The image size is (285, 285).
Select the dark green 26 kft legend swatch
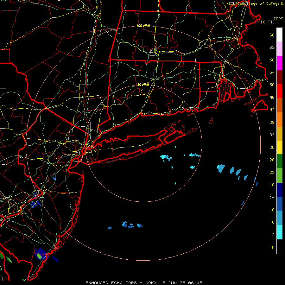pos(280,161)
